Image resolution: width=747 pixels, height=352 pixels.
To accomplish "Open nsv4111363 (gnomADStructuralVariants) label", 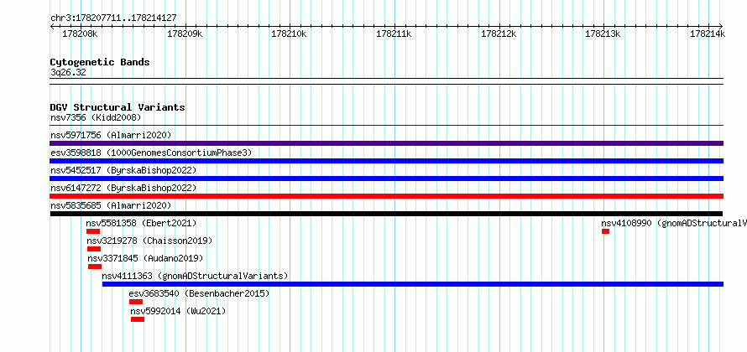I will [x=195, y=276].
